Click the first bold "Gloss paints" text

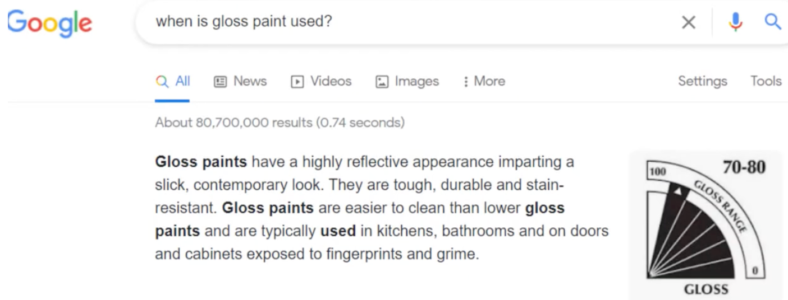[x=201, y=162]
